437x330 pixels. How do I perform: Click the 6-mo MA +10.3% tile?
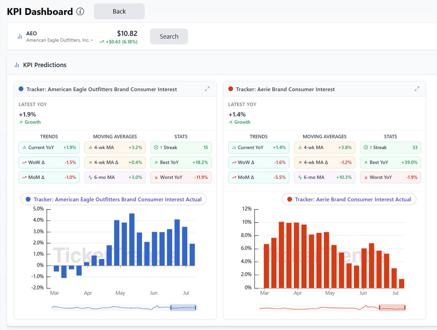point(324,177)
